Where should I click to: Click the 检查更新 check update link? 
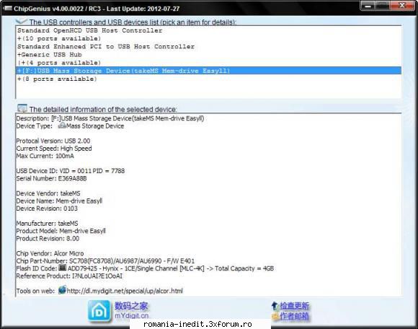click(x=294, y=306)
